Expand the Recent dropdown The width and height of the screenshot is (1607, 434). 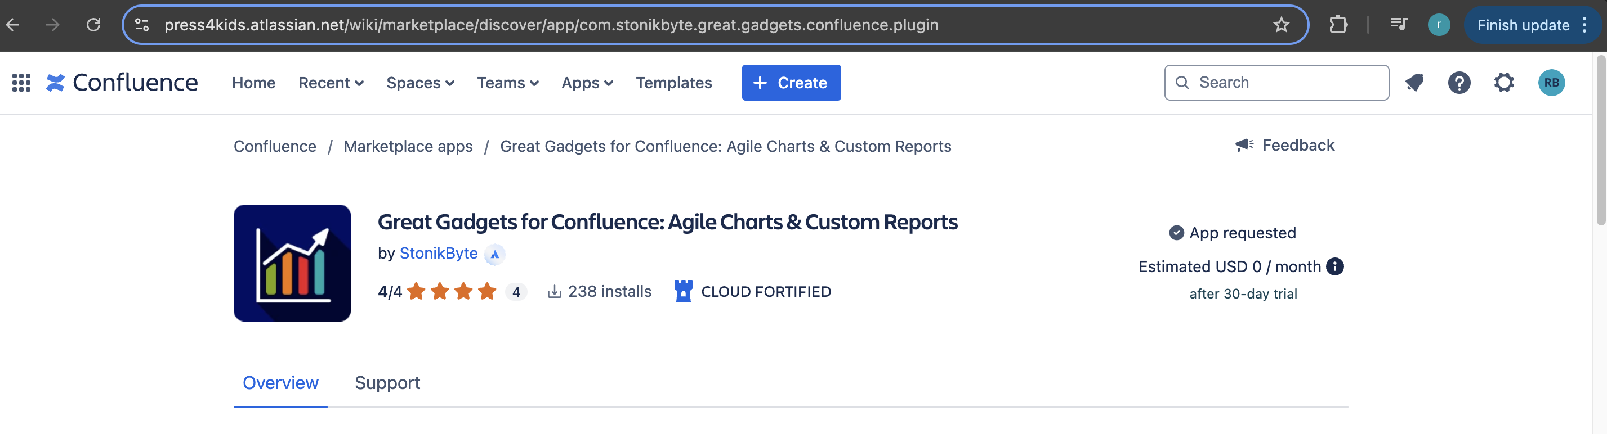pos(331,83)
